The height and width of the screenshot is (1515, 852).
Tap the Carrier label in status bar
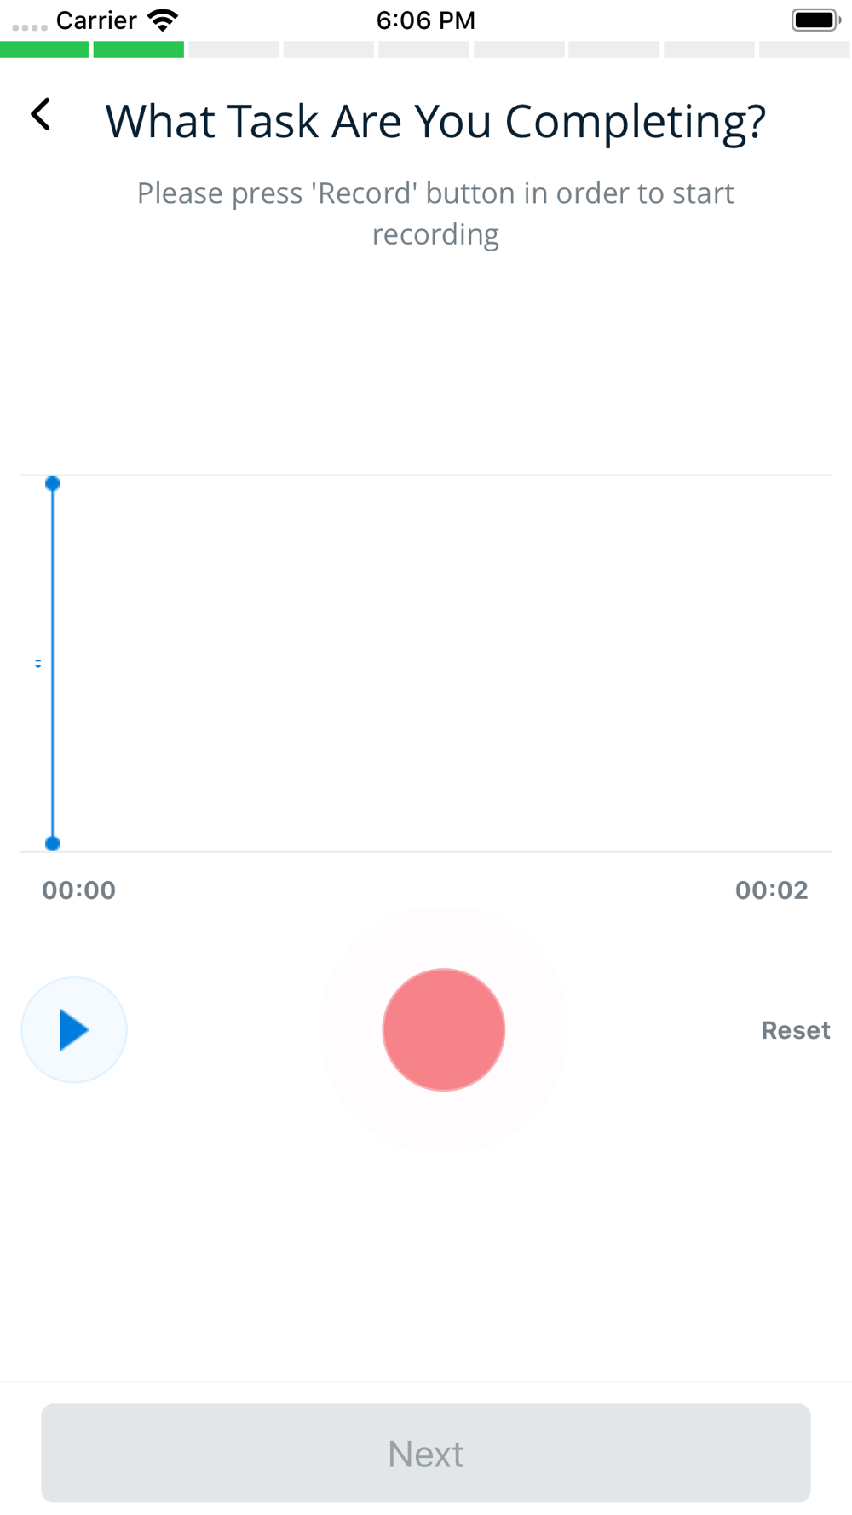(96, 20)
